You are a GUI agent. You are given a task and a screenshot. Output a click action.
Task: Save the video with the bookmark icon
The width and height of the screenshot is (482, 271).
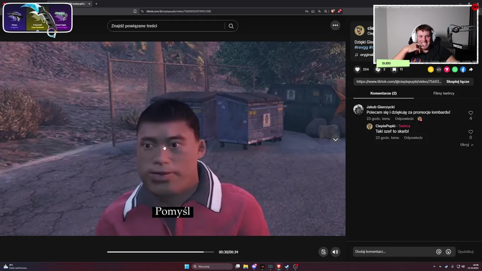(x=394, y=70)
